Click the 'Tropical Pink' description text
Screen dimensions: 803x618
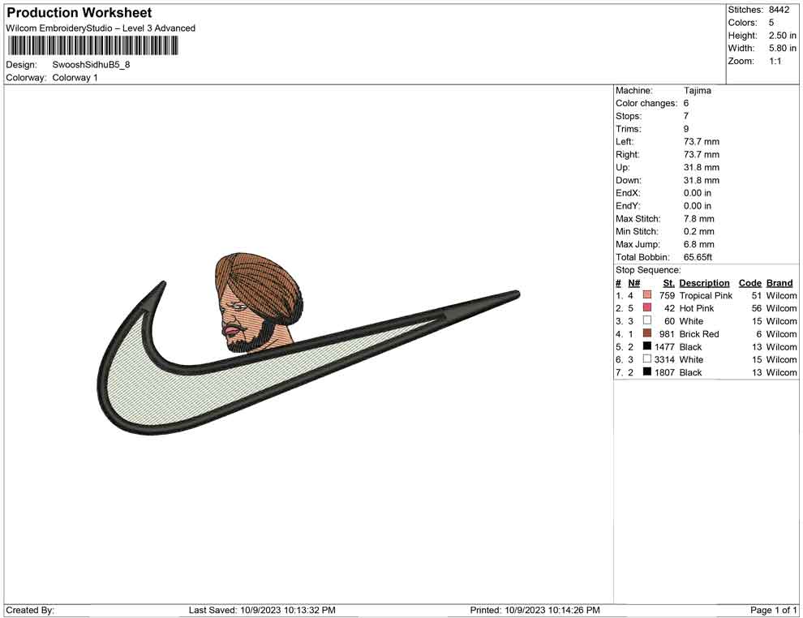tap(706, 295)
